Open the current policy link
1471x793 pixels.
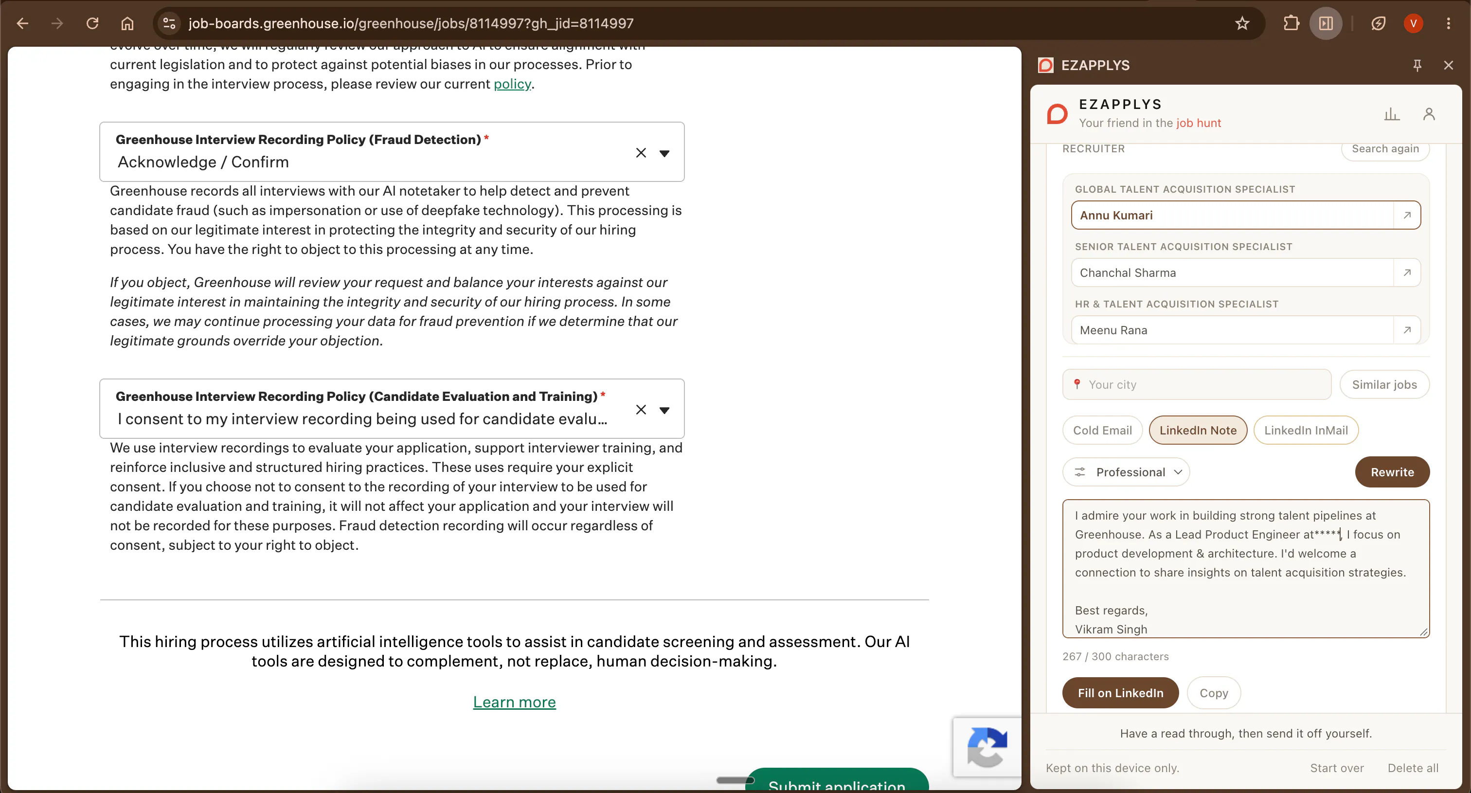pos(512,84)
